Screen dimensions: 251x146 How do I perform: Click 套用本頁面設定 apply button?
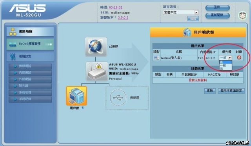[231, 91]
